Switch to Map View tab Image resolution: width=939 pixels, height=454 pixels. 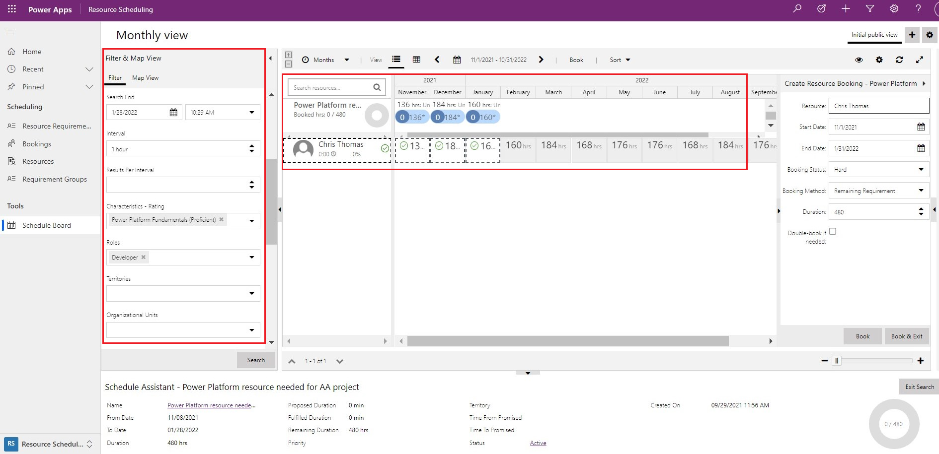[145, 78]
